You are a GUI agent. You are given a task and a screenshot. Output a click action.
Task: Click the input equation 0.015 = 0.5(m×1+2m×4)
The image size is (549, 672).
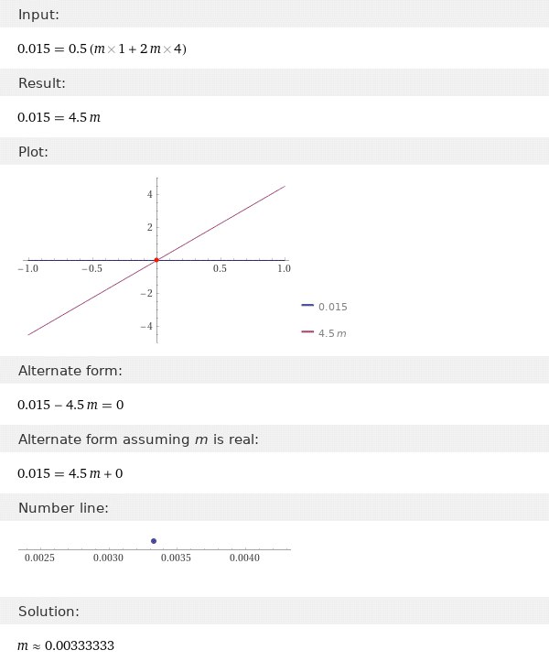[x=102, y=49]
